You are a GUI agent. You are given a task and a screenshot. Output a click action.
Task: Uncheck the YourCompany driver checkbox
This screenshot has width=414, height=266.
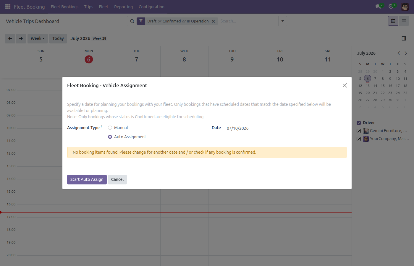click(x=359, y=139)
